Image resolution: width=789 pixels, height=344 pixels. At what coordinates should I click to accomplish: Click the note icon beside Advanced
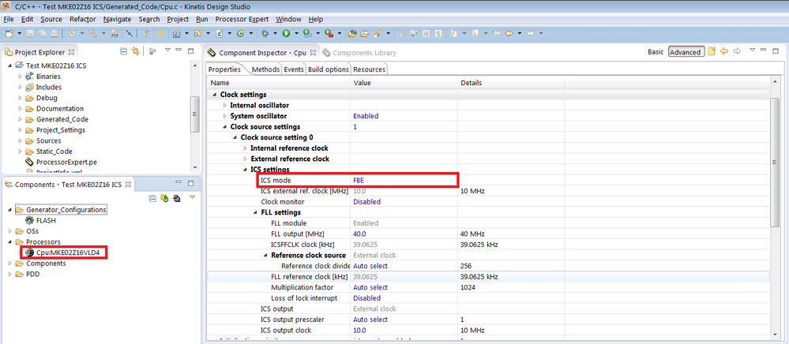tap(711, 51)
